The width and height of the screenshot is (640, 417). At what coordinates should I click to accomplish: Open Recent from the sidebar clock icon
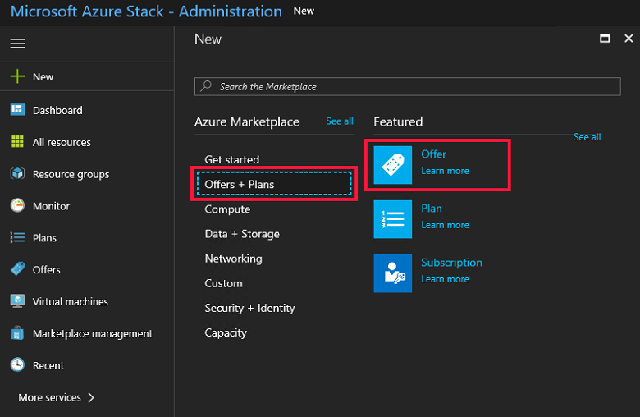(17, 365)
